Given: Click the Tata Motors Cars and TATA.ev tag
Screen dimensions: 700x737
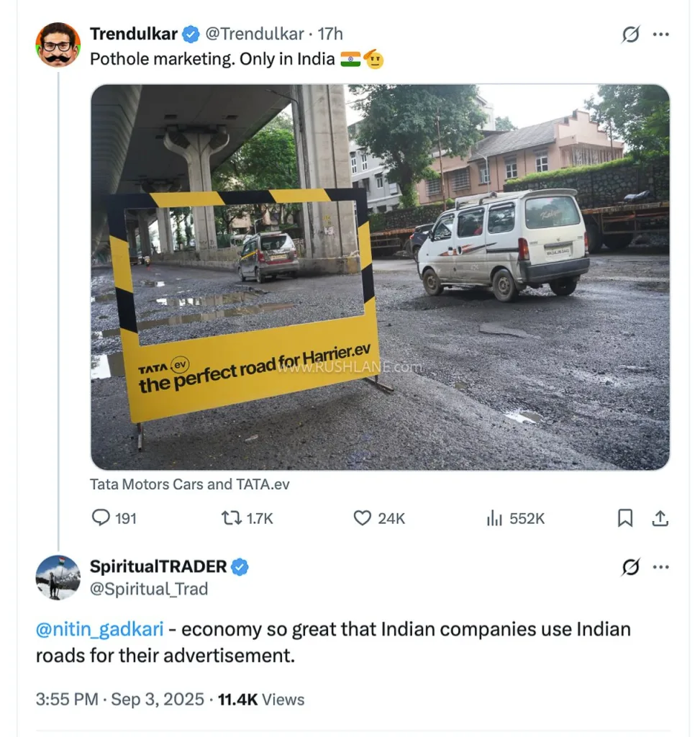Looking at the screenshot, I should [190, 484].
